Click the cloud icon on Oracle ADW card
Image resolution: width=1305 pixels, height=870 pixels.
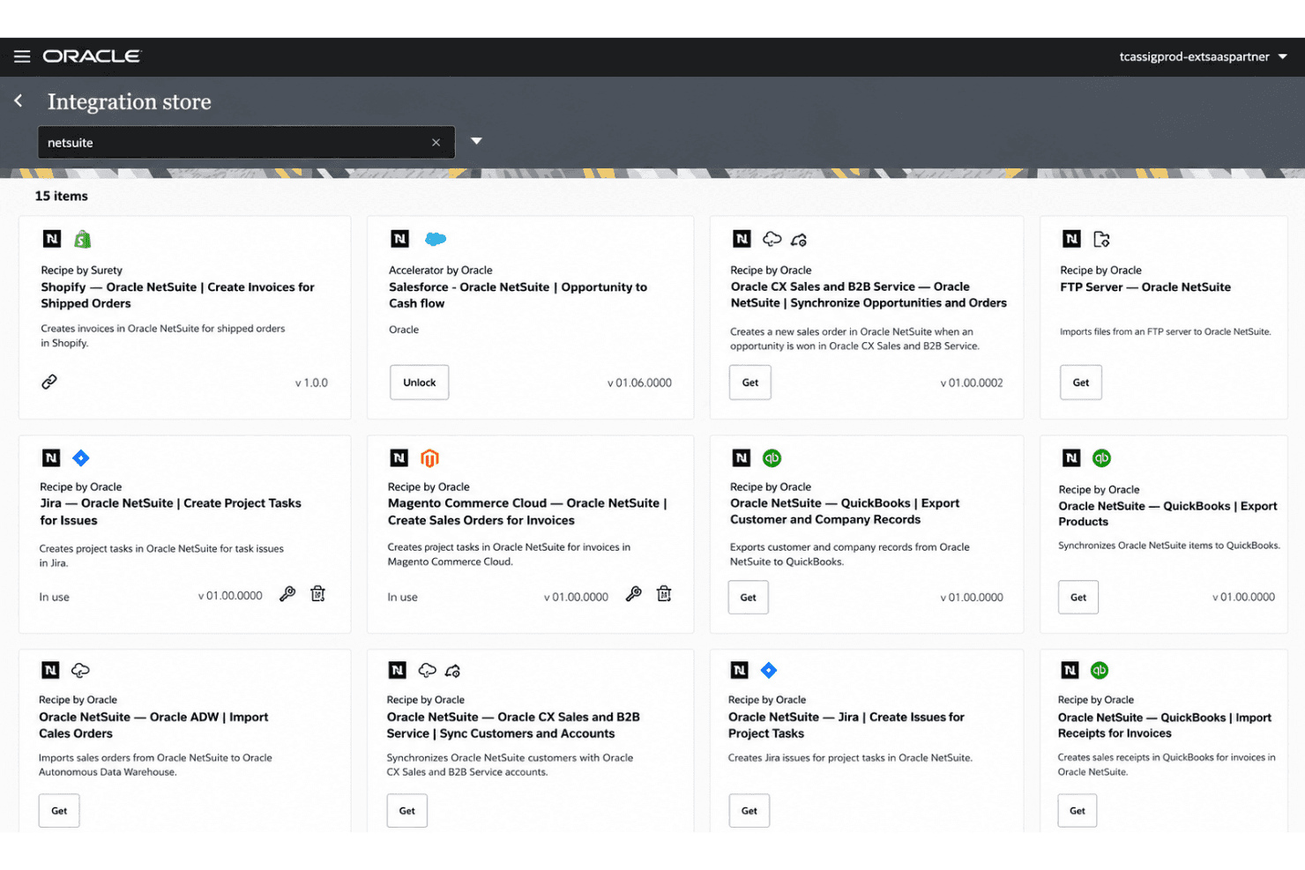coord(80,671)
